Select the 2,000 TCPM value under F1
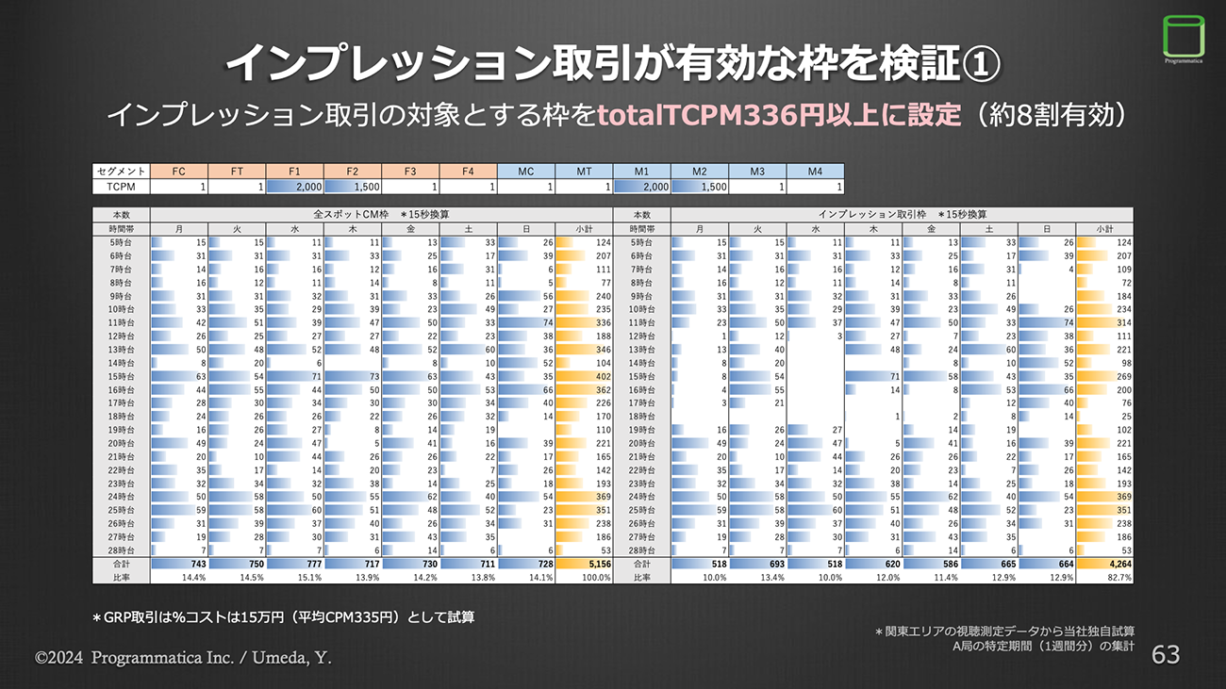Image resolution: width=1226 pixels, height=689 pixels. tap(294, 188)
